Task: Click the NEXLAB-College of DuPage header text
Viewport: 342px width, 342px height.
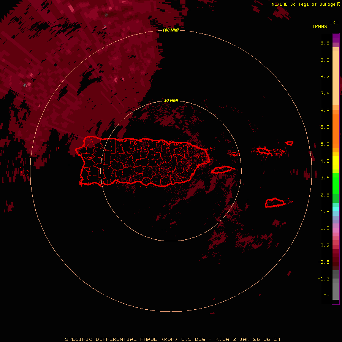Action: [x=303, y=4]
